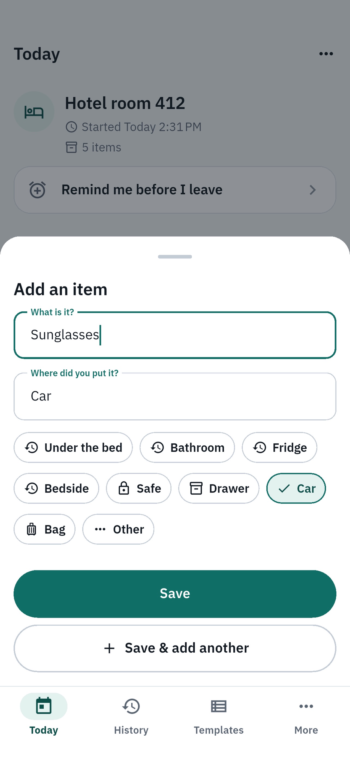This screenshot has width=350, height=758.
Task: Click the plus icon on Save & add another
Action: [109, 648]
